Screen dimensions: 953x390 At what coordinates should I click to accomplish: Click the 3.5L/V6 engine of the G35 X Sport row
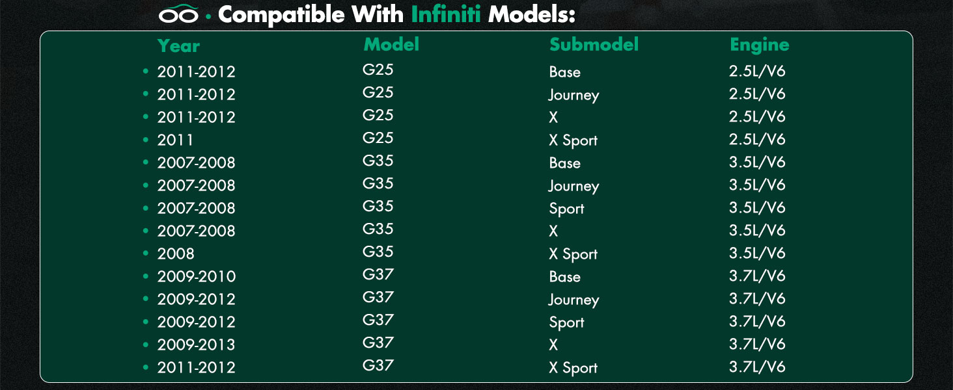coord(757,253)
